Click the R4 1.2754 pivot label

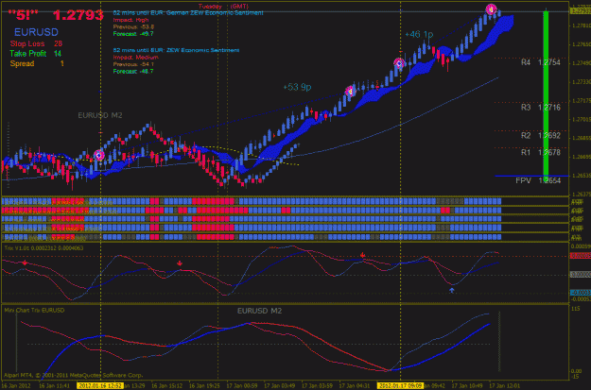[x=541, y=62]
